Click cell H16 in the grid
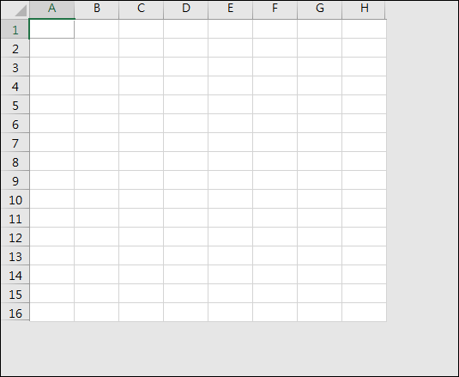This screenshot has height=377, width=459. click(x=364, y=313)
